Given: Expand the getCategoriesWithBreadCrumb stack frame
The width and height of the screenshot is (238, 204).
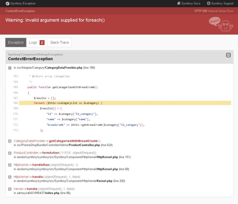Looking at the screenshot, I should click(9, 141).
